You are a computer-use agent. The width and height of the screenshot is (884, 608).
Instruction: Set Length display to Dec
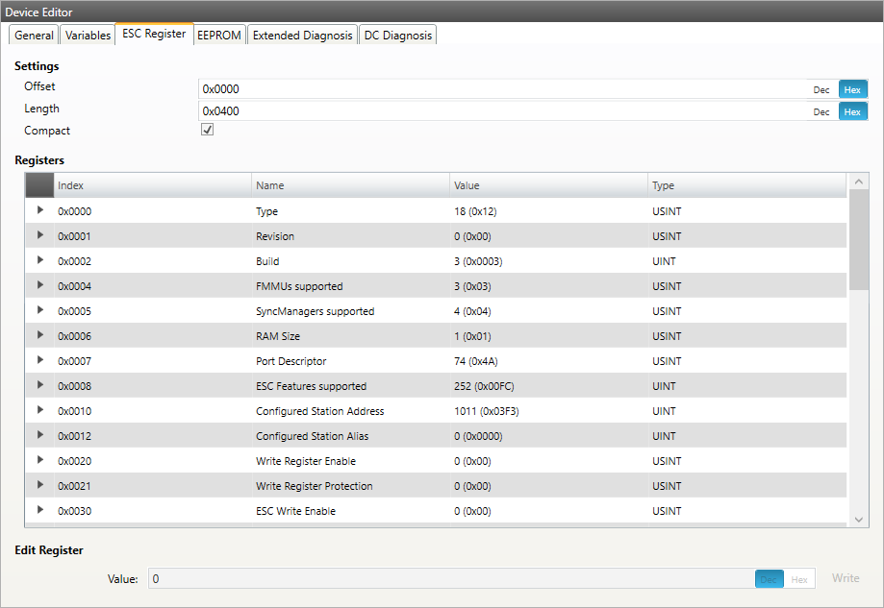[x=821, y=111]
